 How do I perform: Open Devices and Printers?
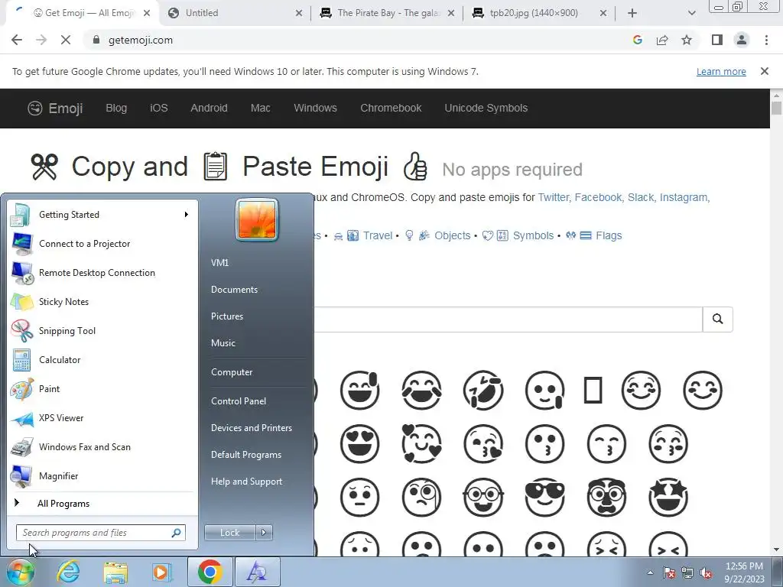point(251,428)
